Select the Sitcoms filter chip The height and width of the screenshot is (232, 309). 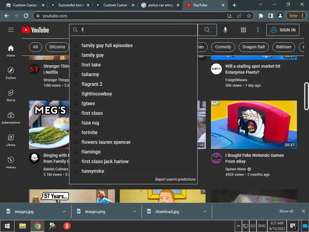[57, 47]
